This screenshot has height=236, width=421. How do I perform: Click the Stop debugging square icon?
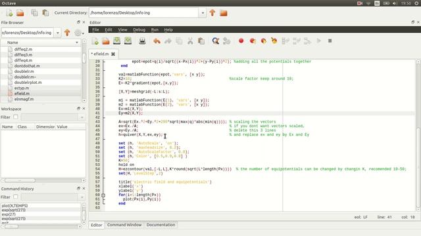point(330,41)
